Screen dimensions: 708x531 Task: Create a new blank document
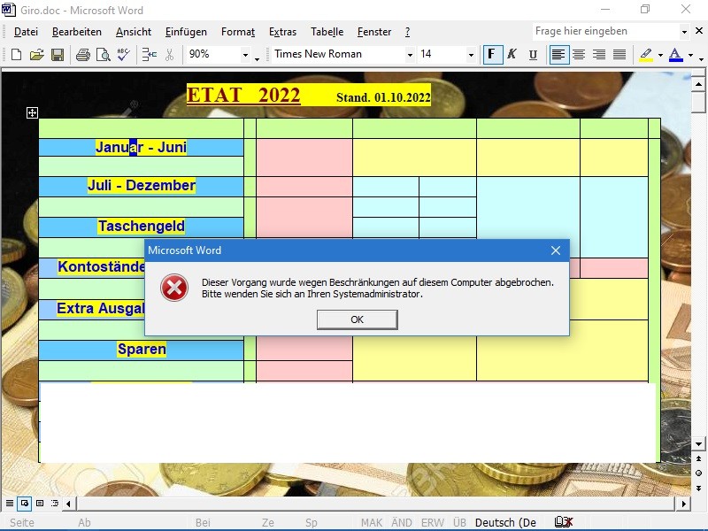click(16, 55)
